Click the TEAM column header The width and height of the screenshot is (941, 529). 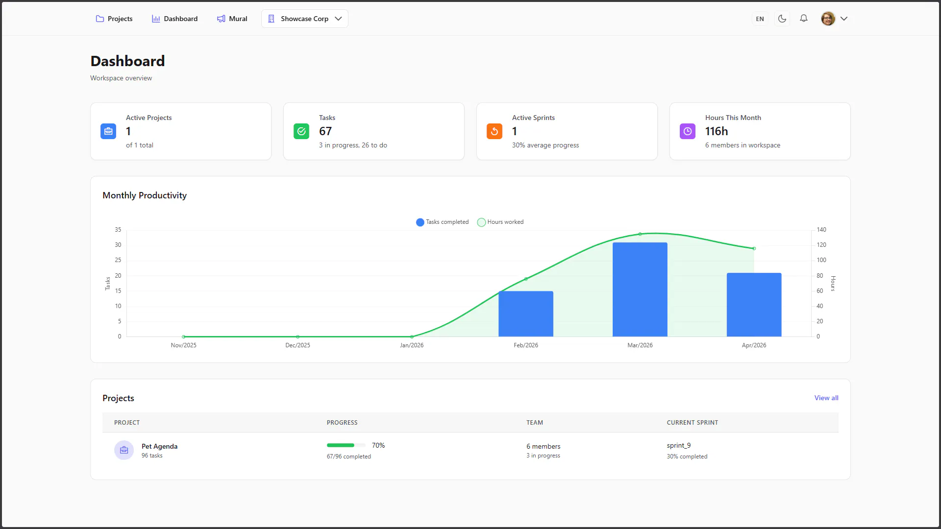tap(535, 422)
